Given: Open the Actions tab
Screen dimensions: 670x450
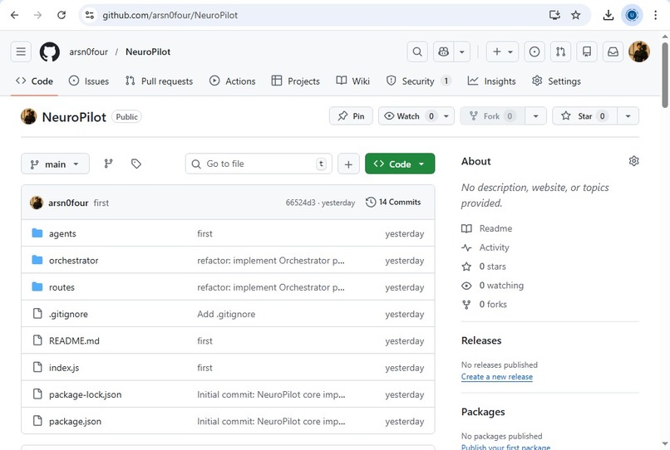Looking at the screenshot, I should pos(233,81).
